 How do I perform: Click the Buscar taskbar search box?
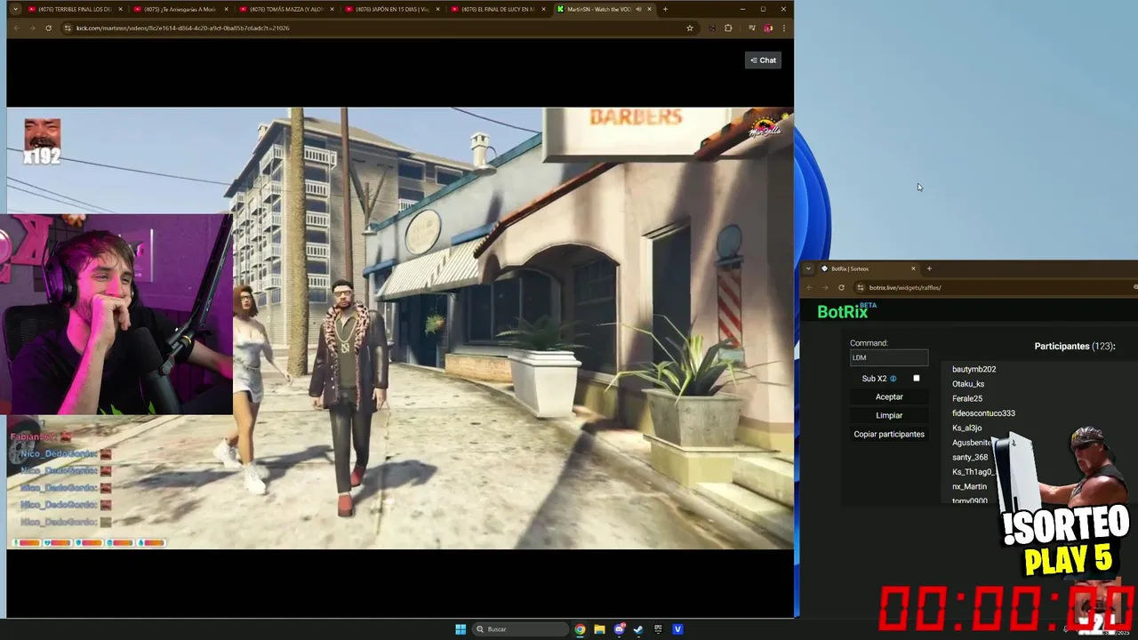click(521, 629)
